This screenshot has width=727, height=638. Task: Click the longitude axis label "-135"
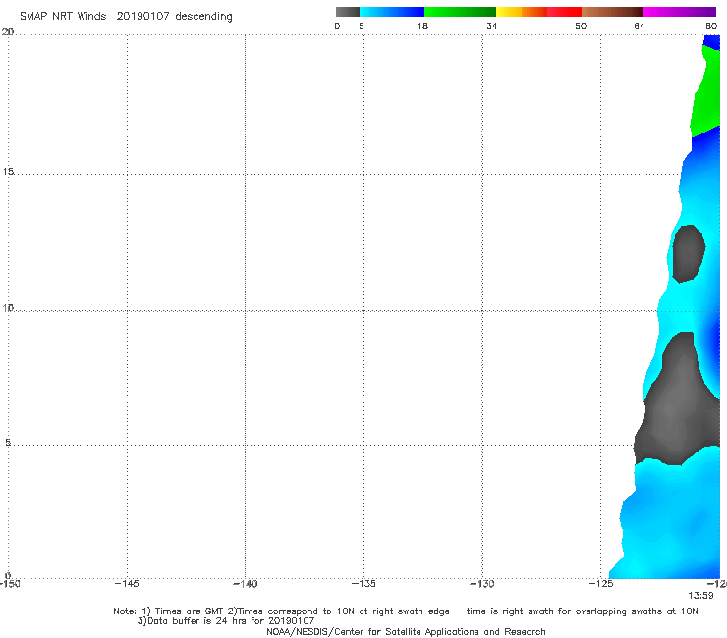(x=363, y=584)
